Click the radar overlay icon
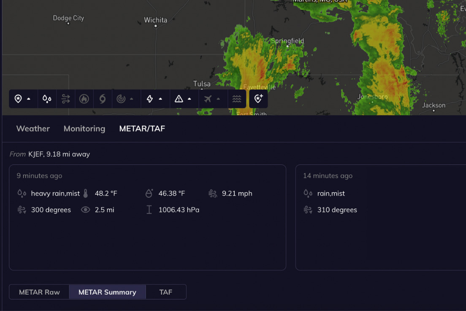466x311 pixels. coord(122,98)
